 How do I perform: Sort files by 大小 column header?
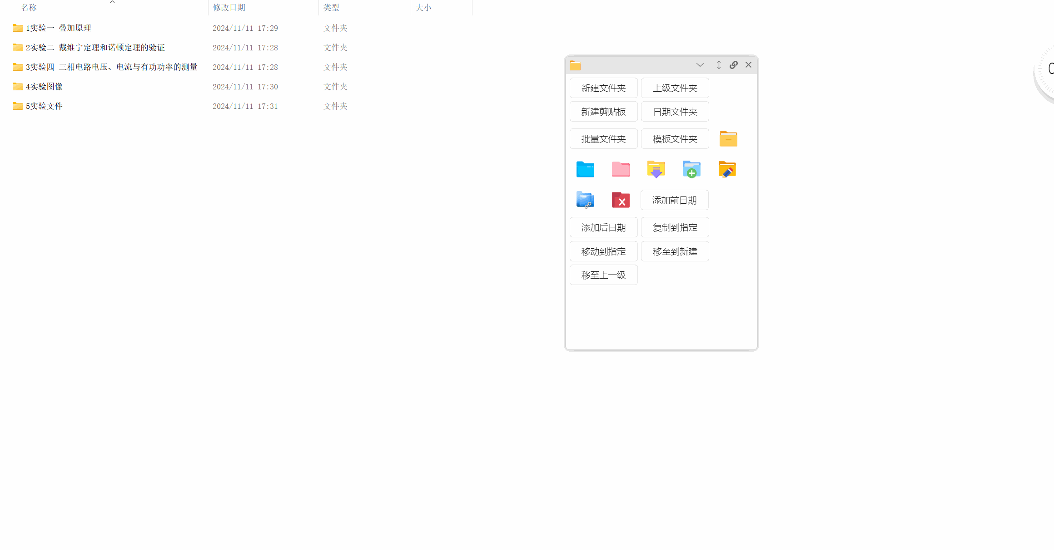423,8
